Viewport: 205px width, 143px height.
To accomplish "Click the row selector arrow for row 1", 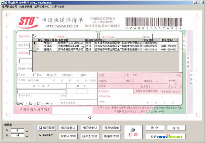I will pos(35,43).
